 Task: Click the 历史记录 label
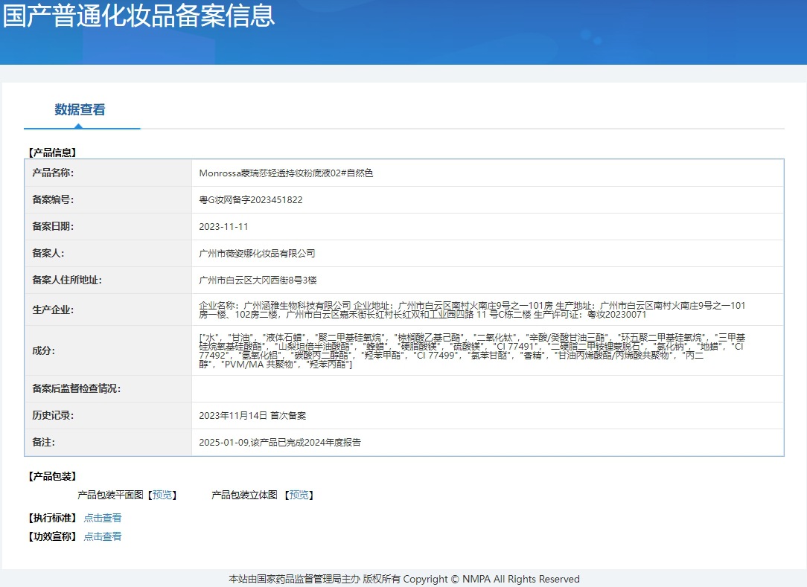(x=53, y=415)
